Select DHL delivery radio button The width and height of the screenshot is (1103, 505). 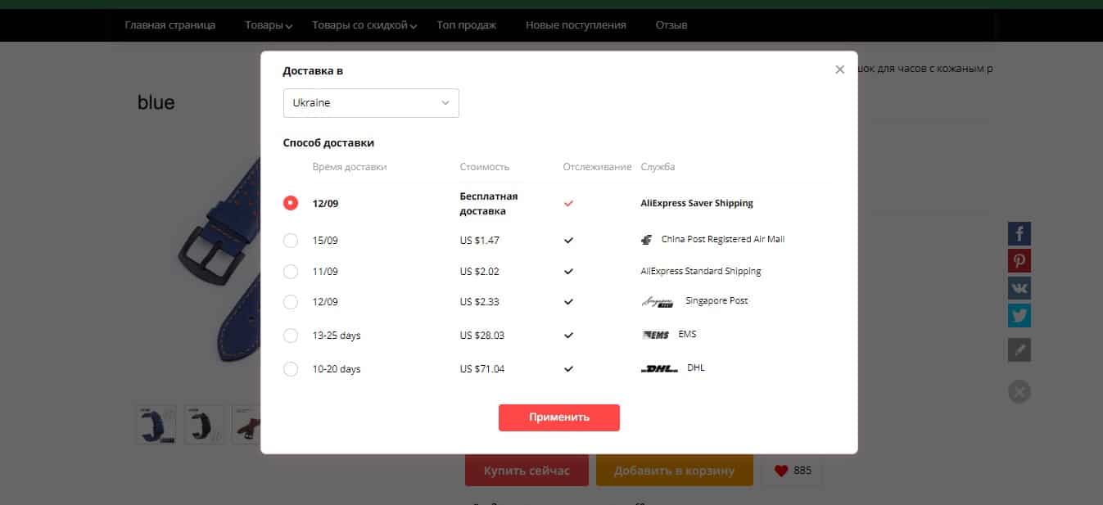290,369
